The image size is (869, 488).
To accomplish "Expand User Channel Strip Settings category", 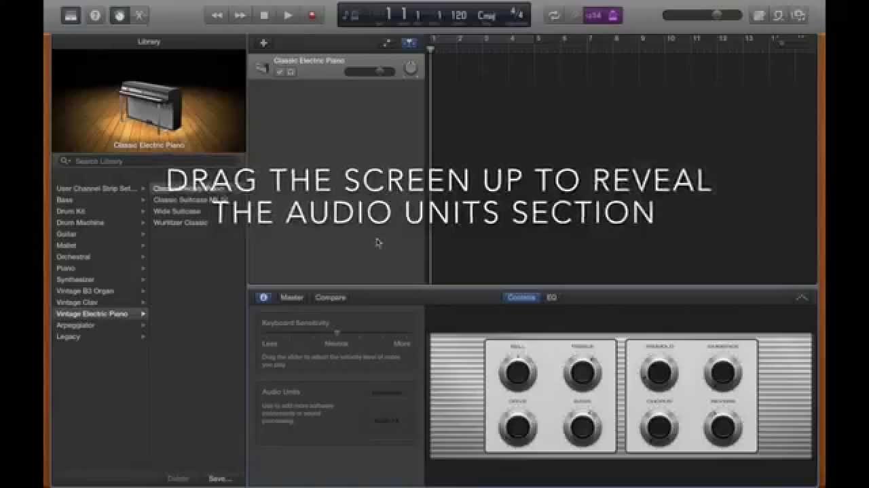I will pyautogui.click(x=100, y=188).
